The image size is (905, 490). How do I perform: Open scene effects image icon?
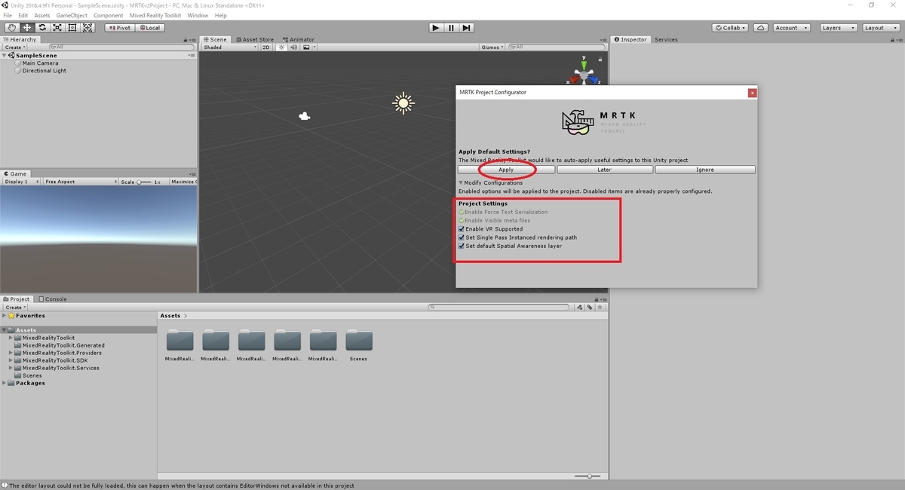click(305, 47)
